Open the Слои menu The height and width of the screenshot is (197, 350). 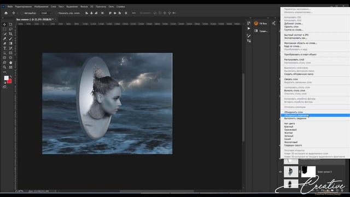pos(54,7)
